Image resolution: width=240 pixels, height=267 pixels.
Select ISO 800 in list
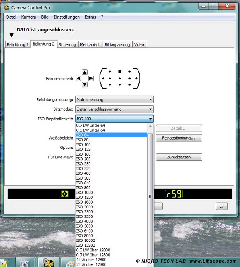112,188
